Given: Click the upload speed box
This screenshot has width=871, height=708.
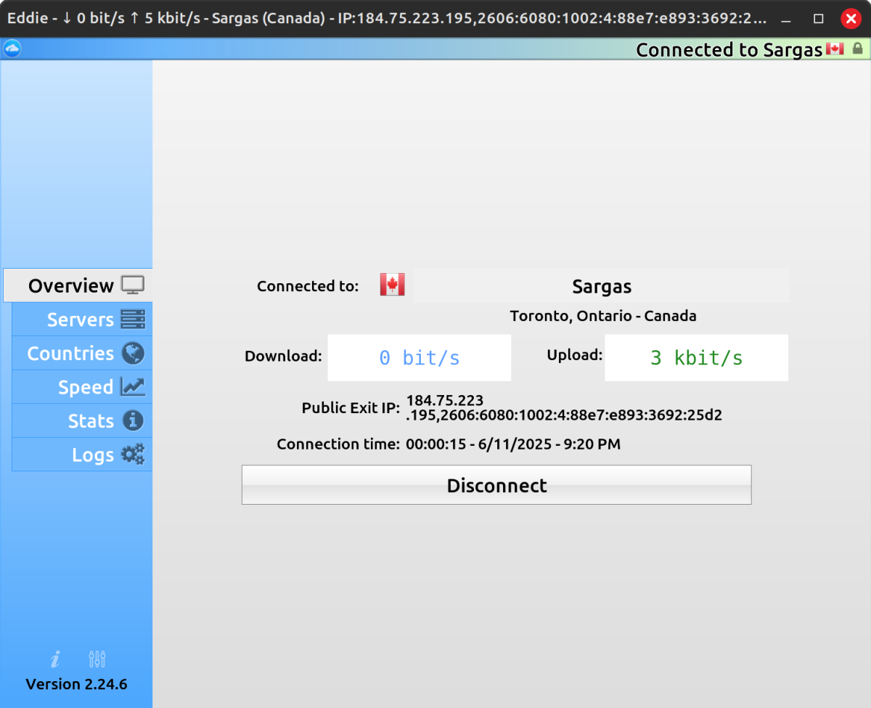Looking at the screenshot, I should pos(697,357).
